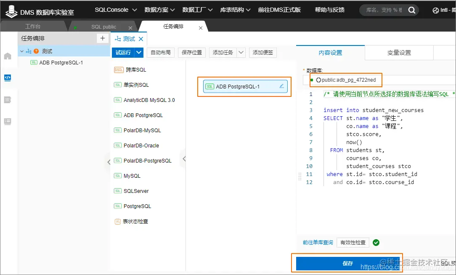Collapse the node palette panel arrow

pyautogui.click(x=184, y=159)
